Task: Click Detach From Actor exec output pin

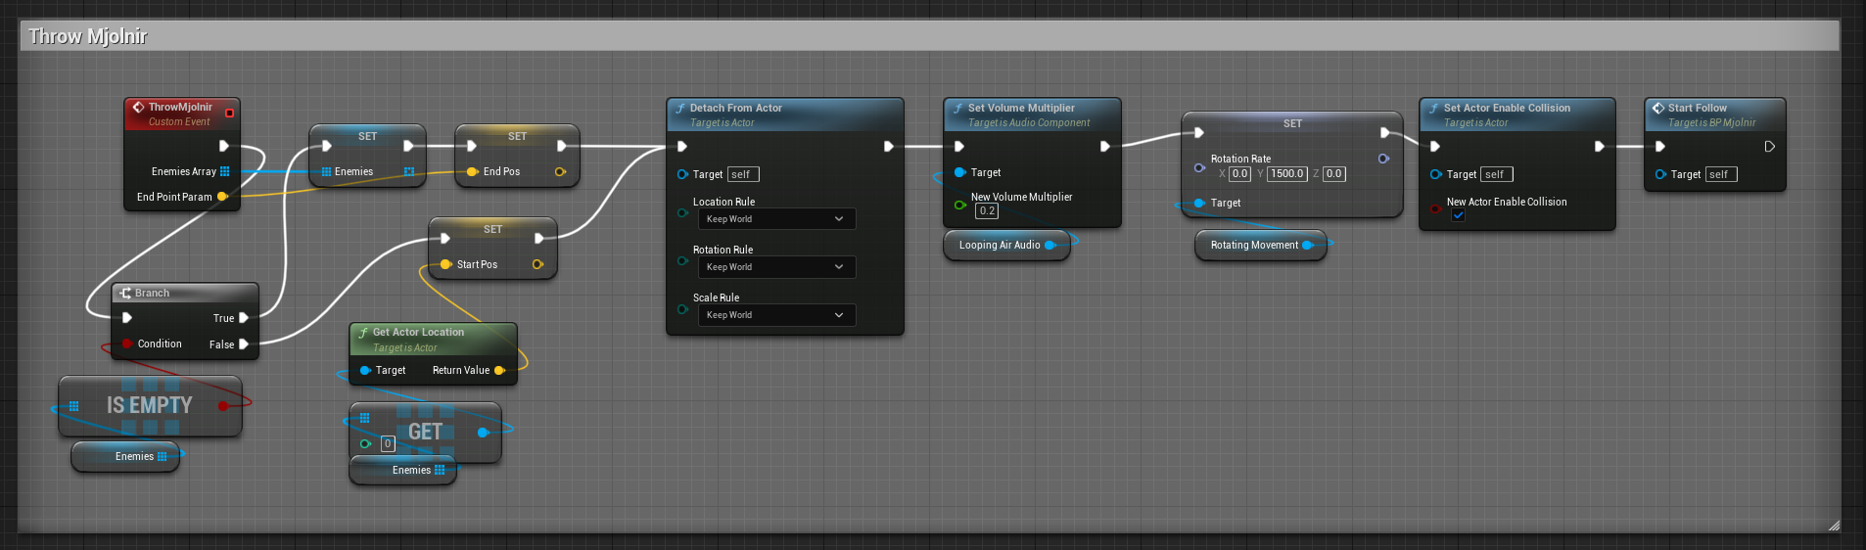Action: (x=889, y=146)
